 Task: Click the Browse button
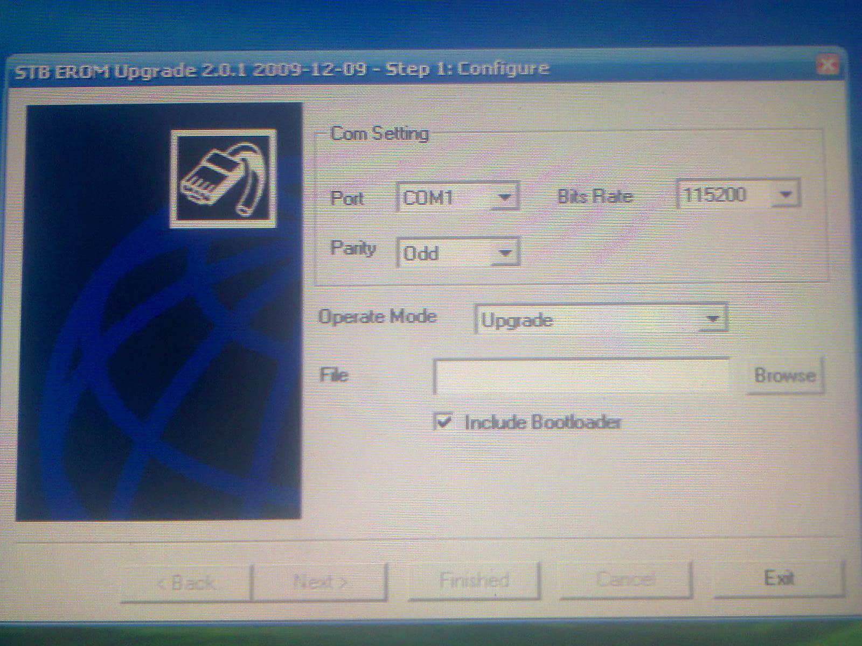pyautogui.click(x=785, y=375)
